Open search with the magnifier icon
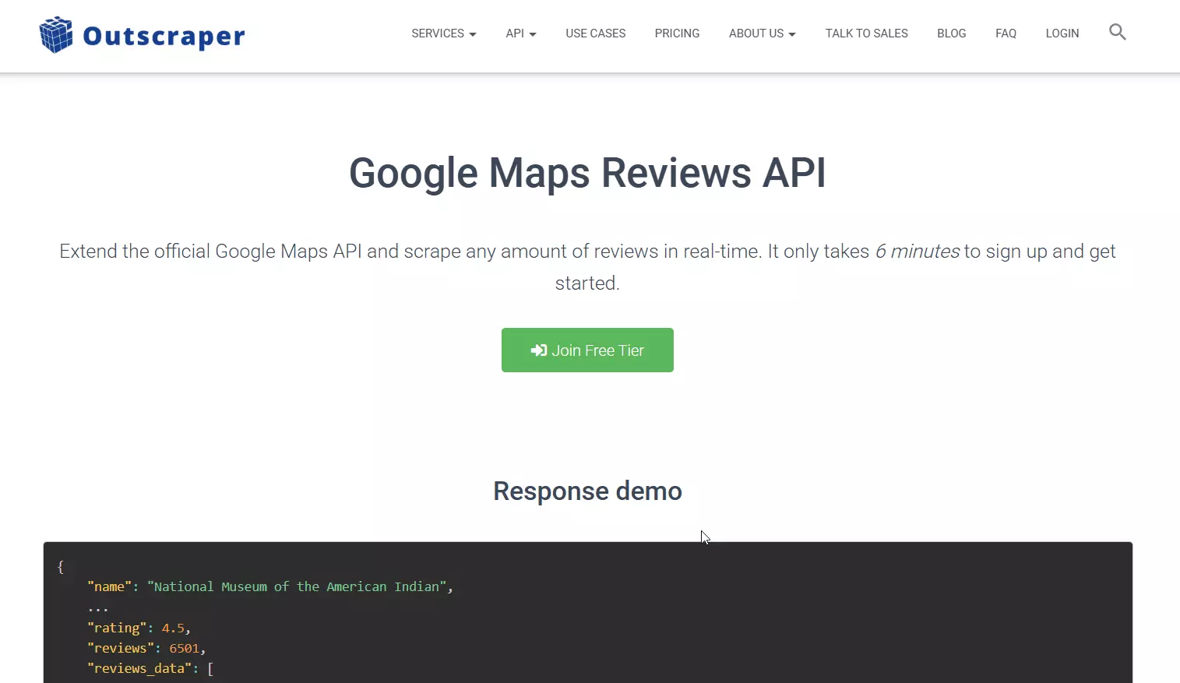The height and width of the screenshot is (683, 1180). tap(1117, 32)
